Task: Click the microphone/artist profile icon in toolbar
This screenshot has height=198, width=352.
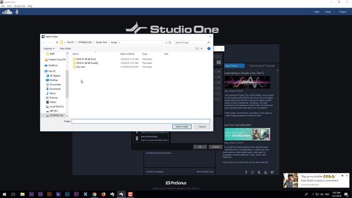Action: tap(17, 12)
